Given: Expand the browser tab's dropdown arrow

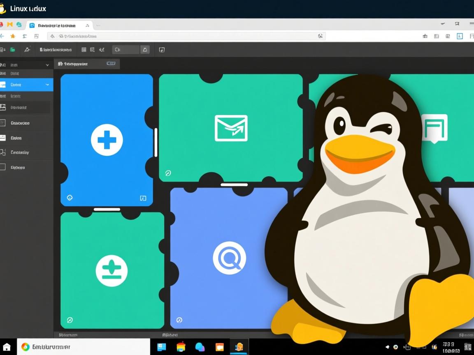Looking at the screenshot, I should coord(87,25).
